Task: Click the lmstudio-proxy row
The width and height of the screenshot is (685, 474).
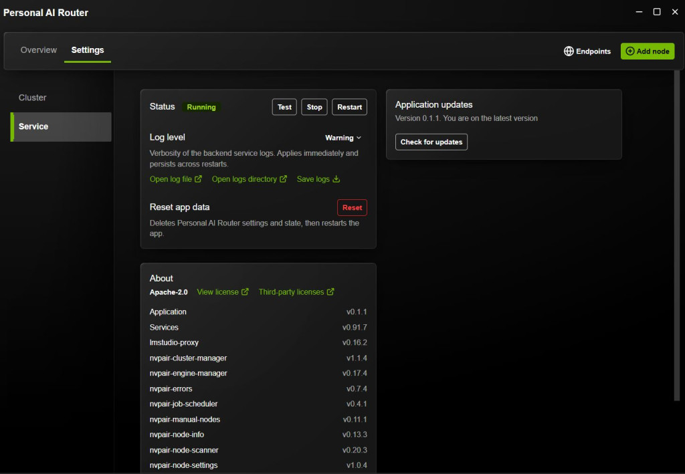Action: [x=258, y=342]
